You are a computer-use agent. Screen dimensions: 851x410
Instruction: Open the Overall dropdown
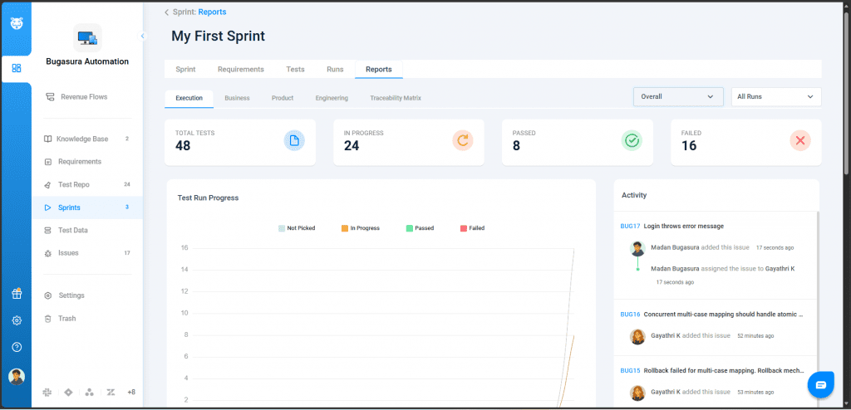(x=677, y=97)
